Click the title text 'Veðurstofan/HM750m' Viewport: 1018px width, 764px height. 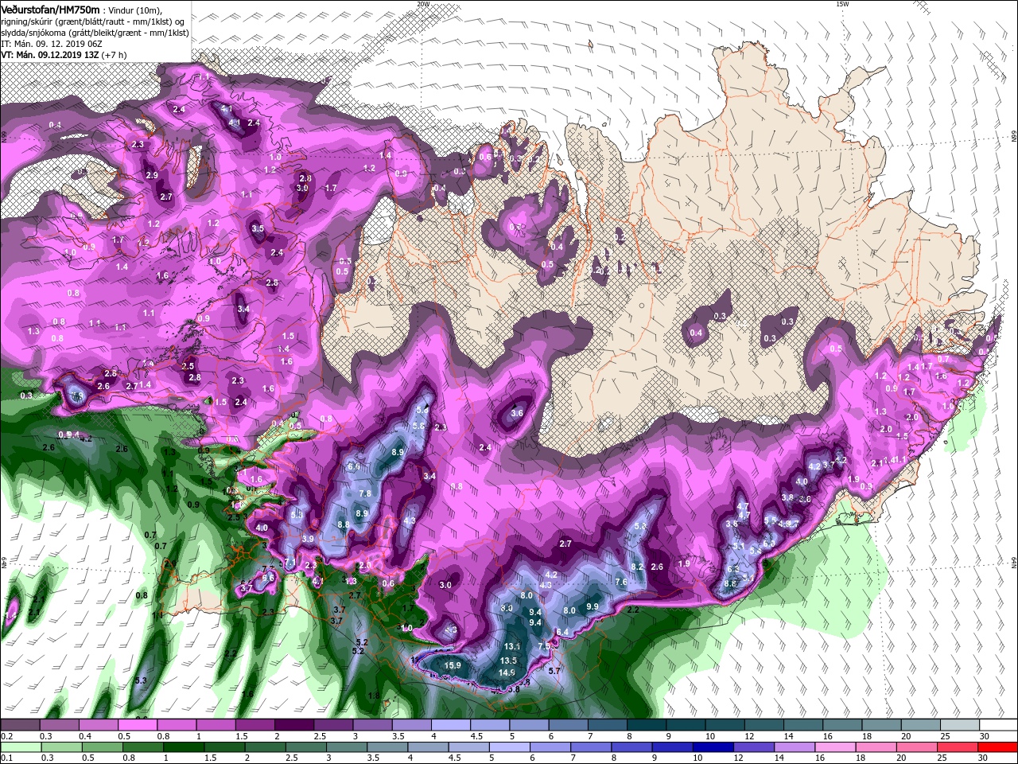pyautogui.click(x=50, y=9)
